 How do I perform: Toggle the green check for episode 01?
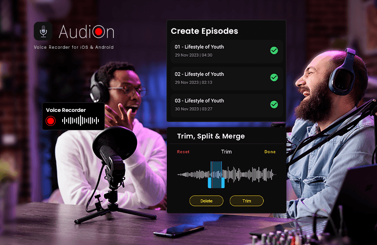274,51
